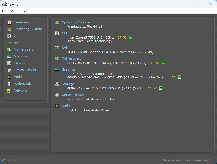Click the Speccy app icon in title bar

[4, 4]
